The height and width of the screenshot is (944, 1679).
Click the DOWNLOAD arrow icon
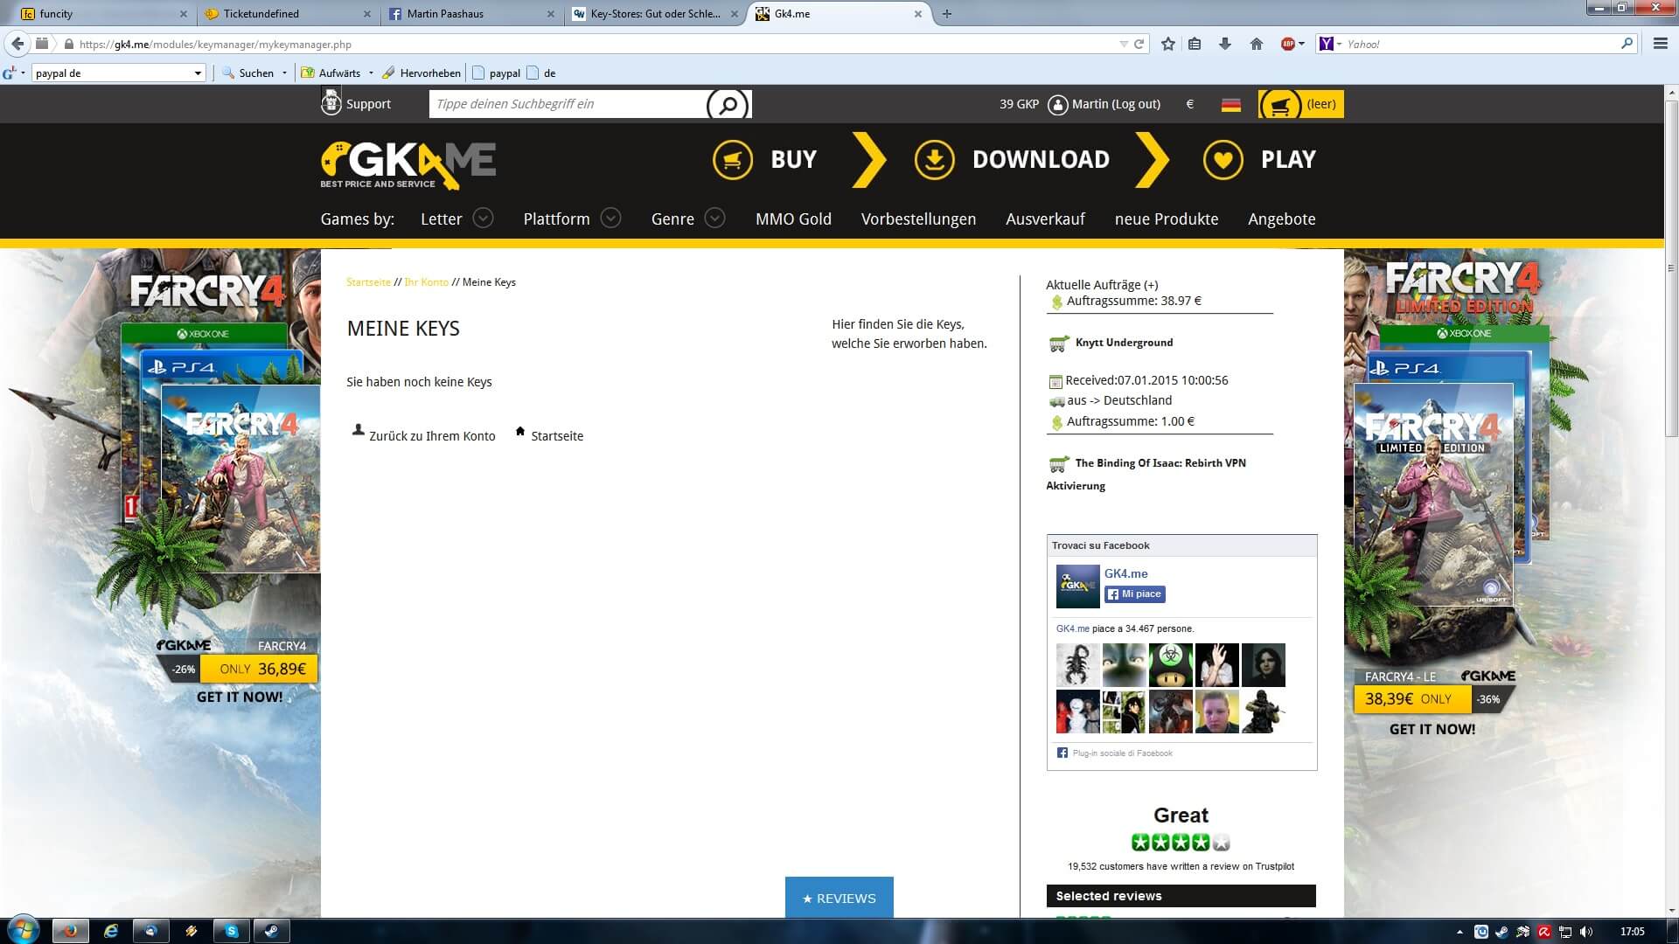(934, 160)
